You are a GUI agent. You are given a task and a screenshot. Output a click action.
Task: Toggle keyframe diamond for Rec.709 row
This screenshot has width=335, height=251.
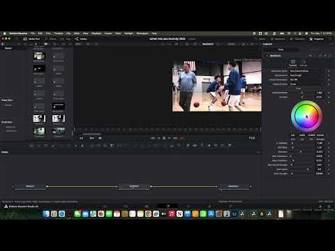[329, 79]
